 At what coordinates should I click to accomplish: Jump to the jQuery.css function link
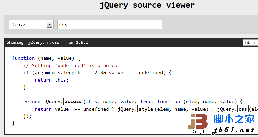[x=242, y=109]
